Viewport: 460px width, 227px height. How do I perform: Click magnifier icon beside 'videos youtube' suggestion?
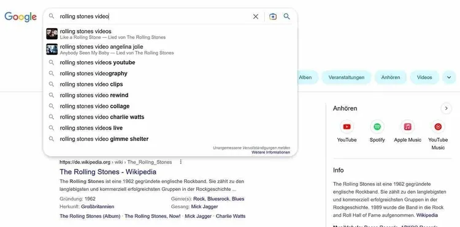[x=52, y=62]
